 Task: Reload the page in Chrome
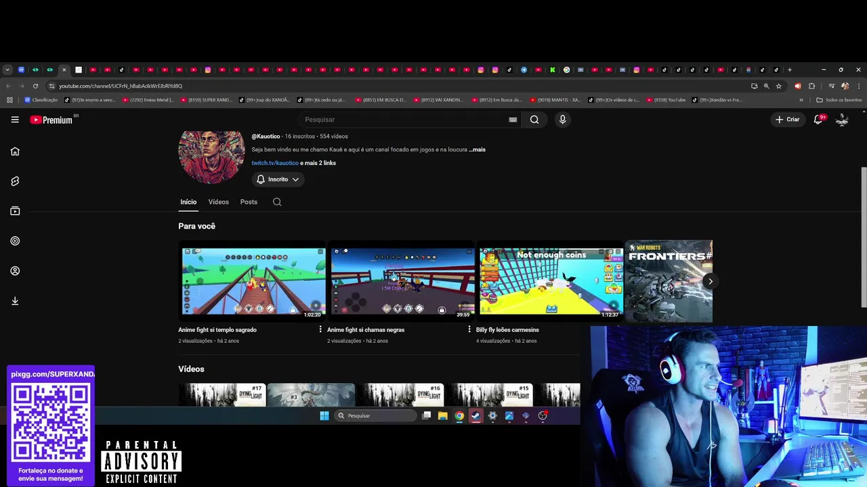tap(35, 86)
